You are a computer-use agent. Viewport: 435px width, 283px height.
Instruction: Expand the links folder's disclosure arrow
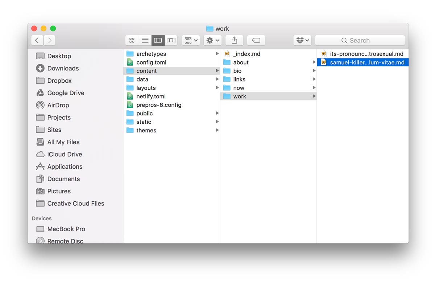click(314, 79)
